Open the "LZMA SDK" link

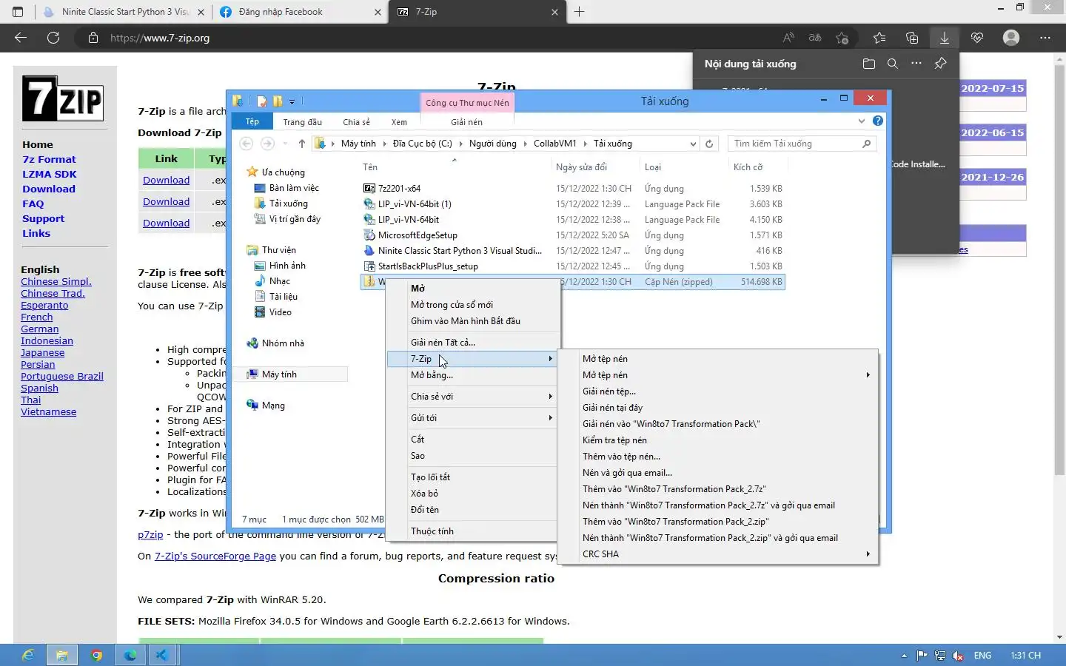(50, 174)
